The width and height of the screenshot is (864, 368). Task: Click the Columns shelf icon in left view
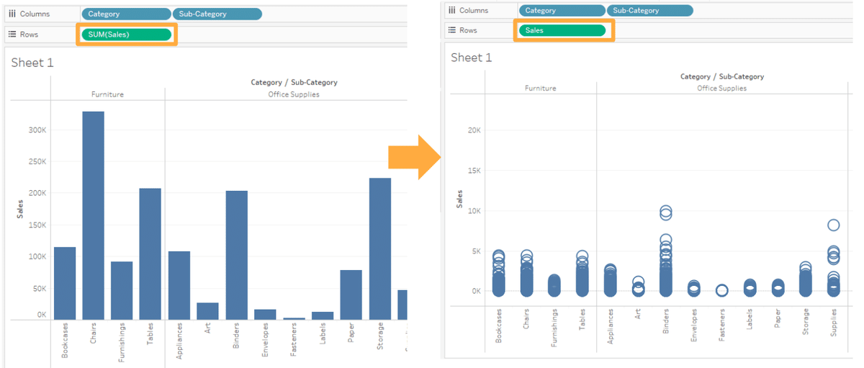coord(12,14)
